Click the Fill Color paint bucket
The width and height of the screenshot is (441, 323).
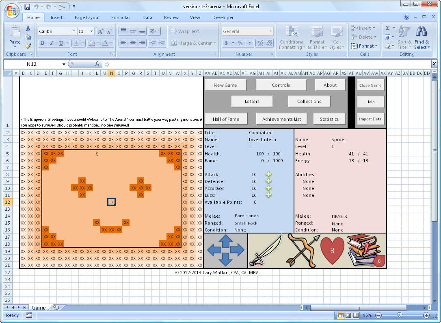[92, 43]
